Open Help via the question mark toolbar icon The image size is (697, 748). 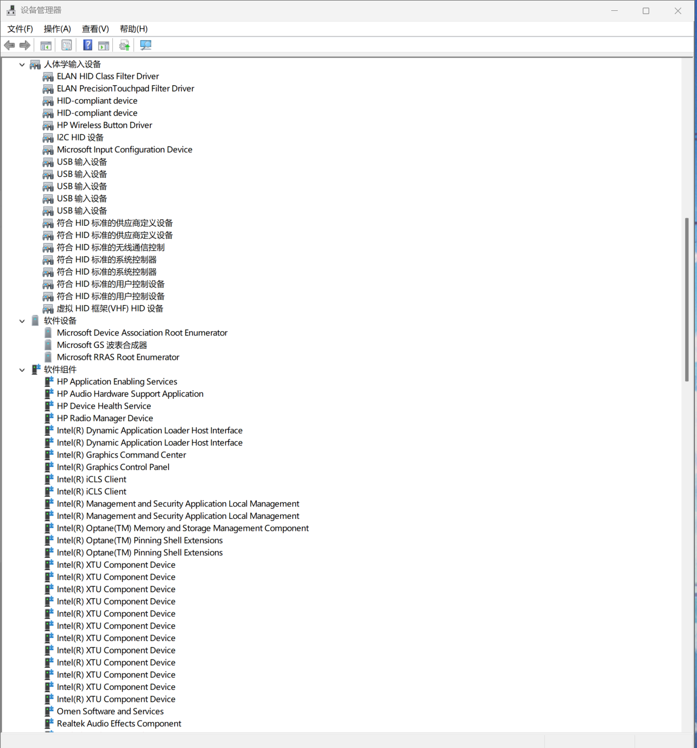click(x=87, y=46)
